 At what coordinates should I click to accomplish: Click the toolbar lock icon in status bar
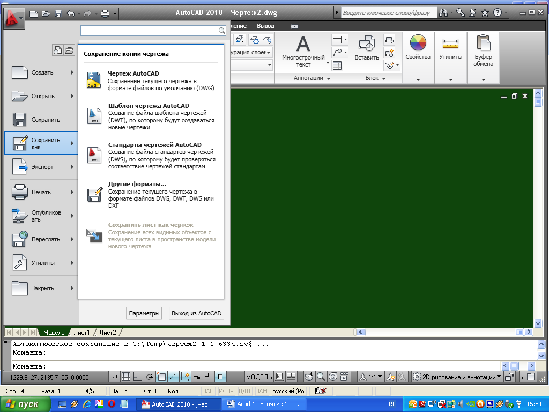[510, 377]
